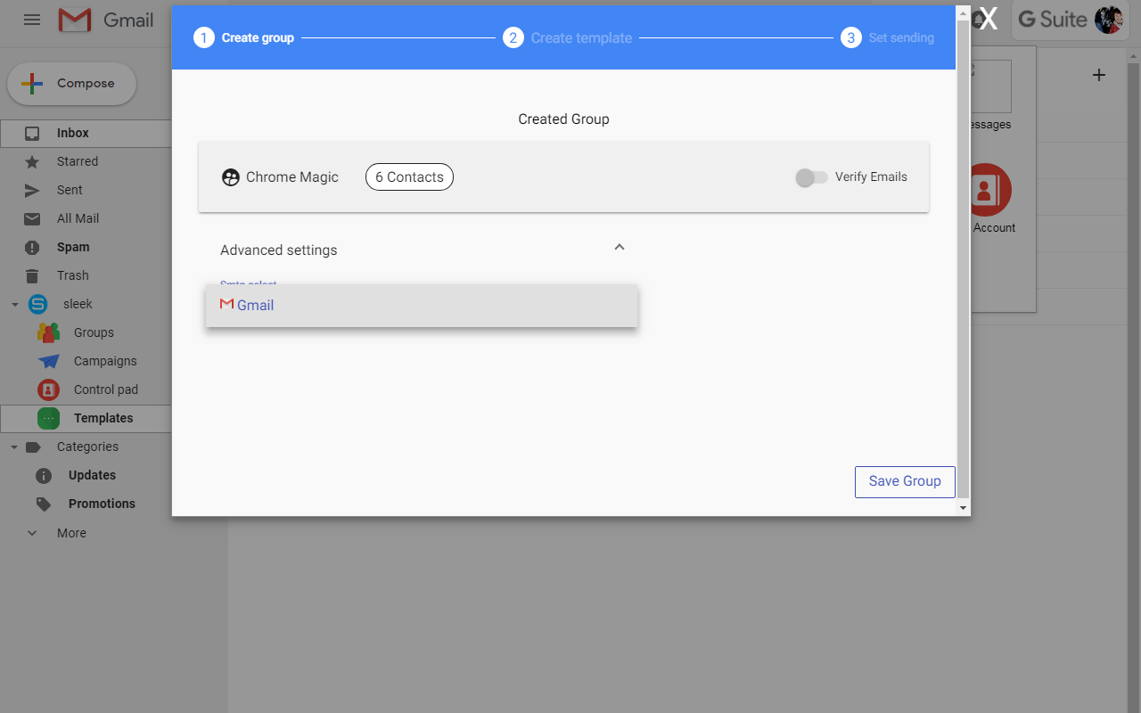The height and width of the screenshot is (713, 1141).
Task: Open the Spam folder
Action: tap(73, 247)
